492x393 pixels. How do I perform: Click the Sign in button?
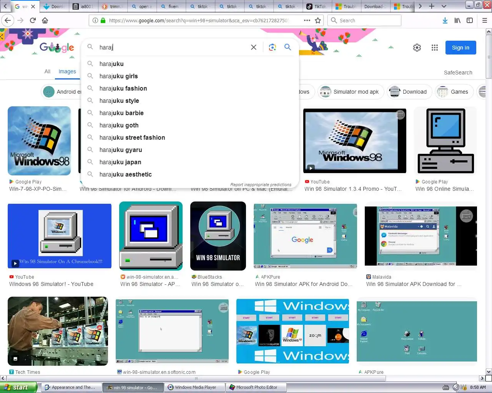[460, 48]
